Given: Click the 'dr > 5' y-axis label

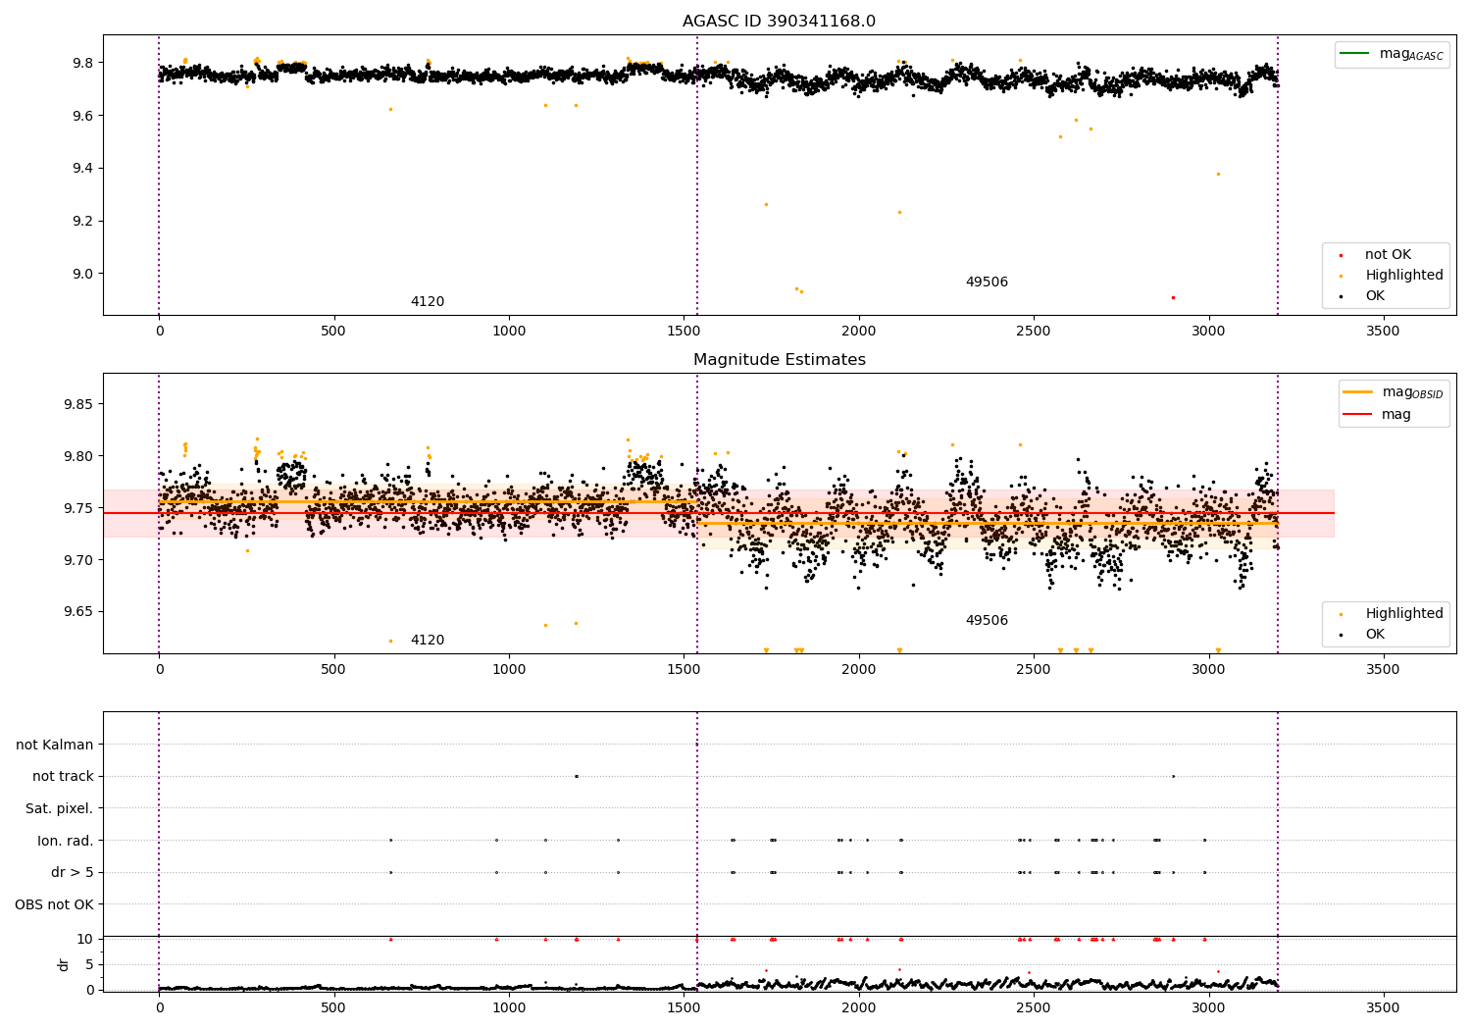Looking at the screenshot, I should [73, 873].
